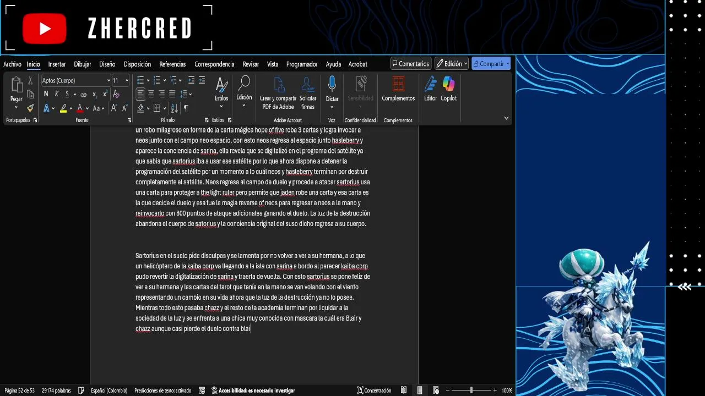705x396 pixels.
Task: Click the 29174 palabras word count
Action: click(56, 391)
